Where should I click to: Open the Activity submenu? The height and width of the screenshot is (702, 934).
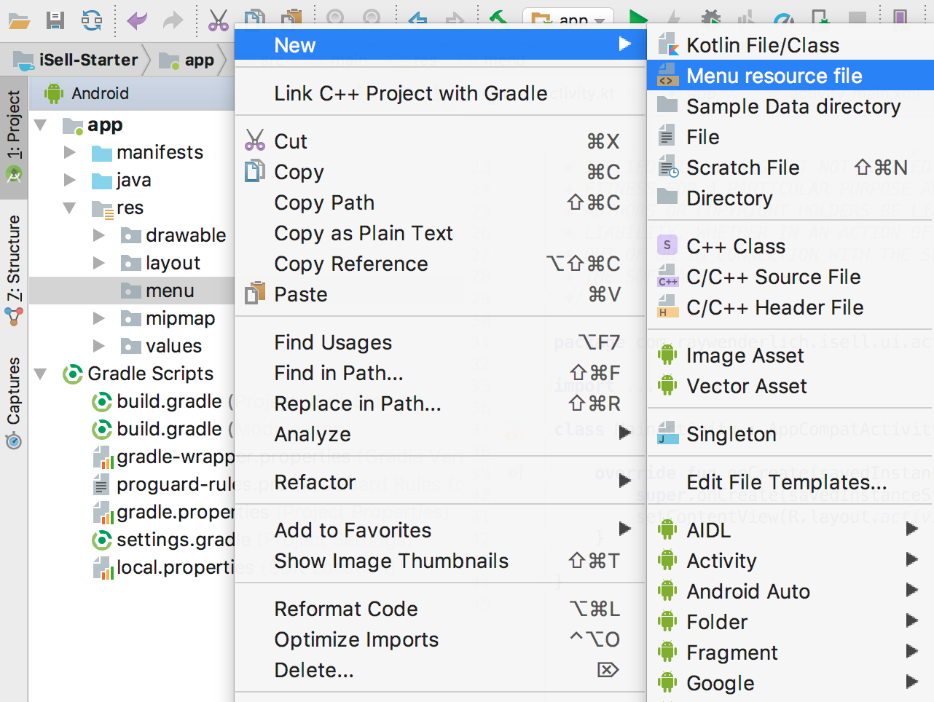click(x=721, y=561)
